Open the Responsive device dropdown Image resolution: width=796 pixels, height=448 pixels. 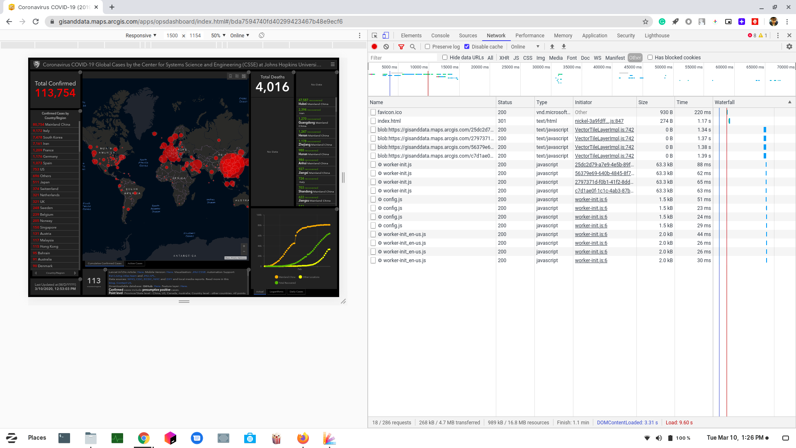tap(141, 36)
